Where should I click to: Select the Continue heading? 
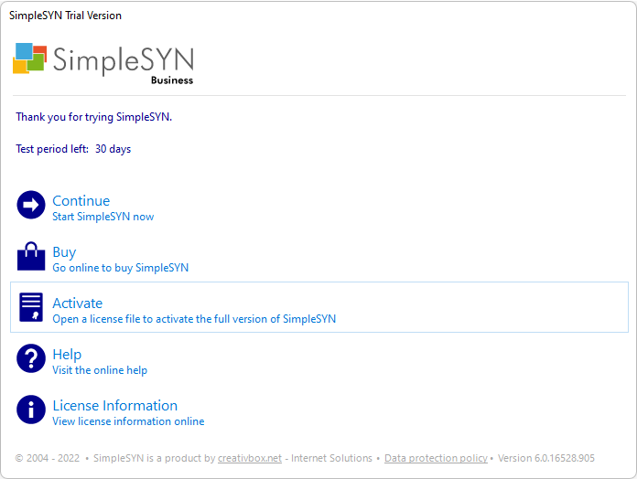81,201
